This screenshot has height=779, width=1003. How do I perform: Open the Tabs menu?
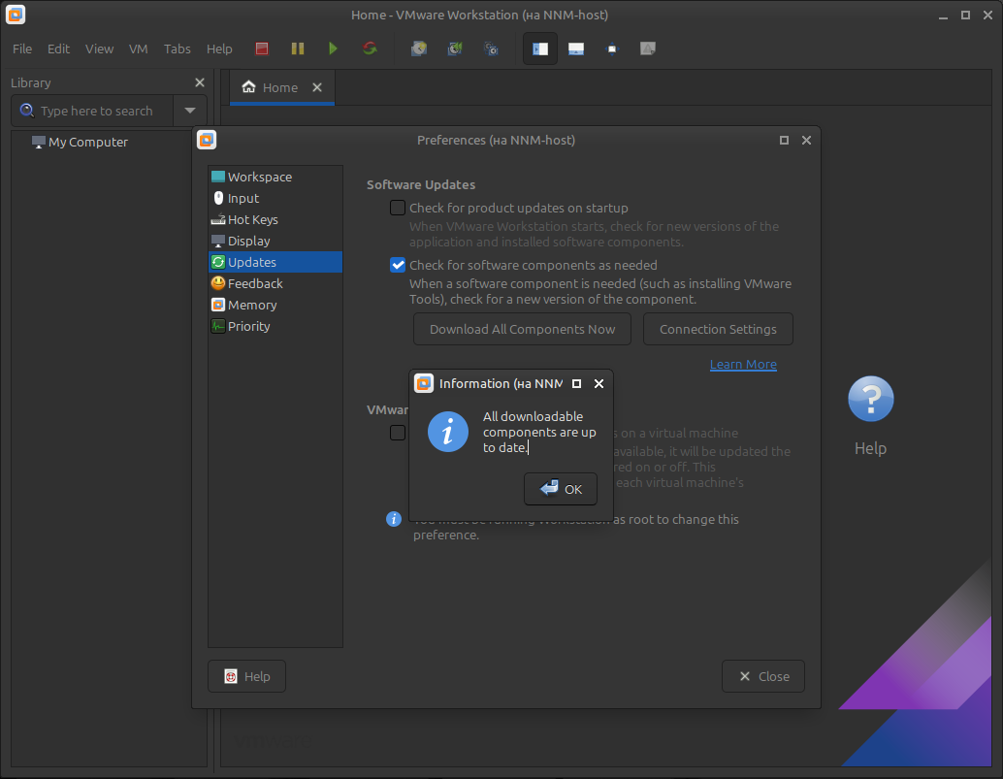click(178, 49)
